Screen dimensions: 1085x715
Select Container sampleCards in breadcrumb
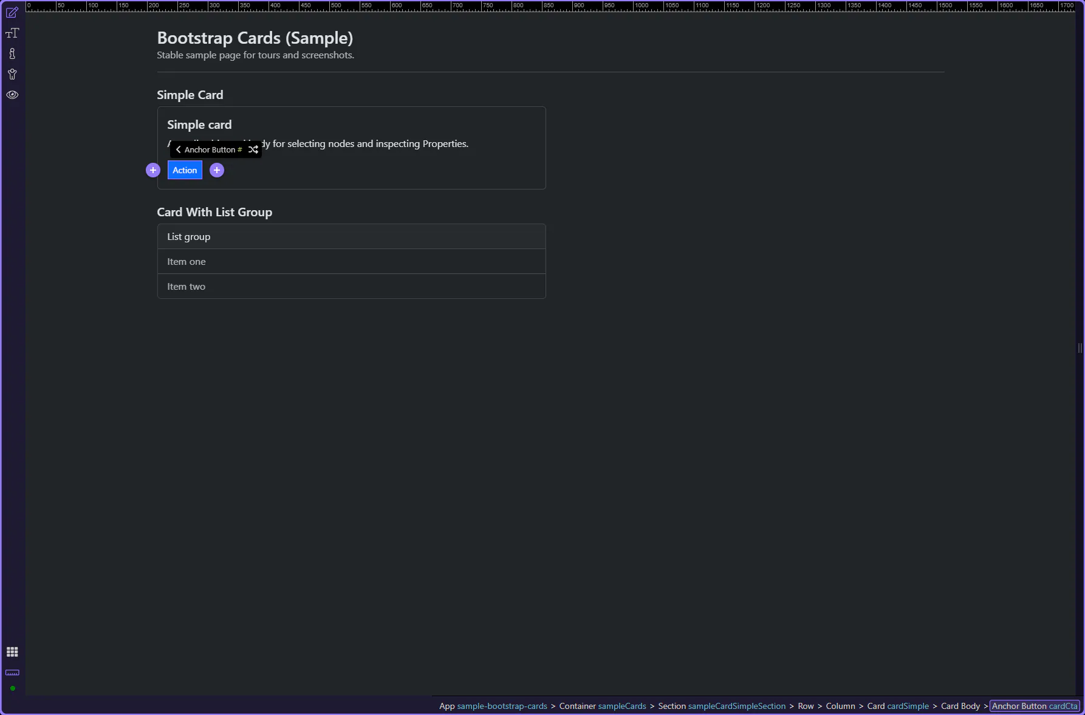click(x=602, y=706)
